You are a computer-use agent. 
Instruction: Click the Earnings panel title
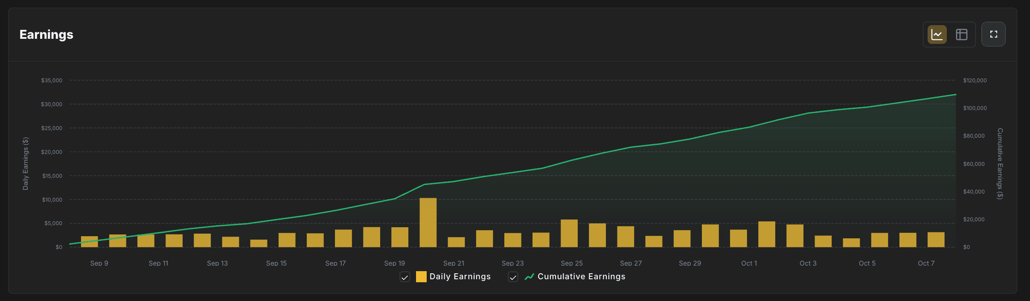point(47,35)
